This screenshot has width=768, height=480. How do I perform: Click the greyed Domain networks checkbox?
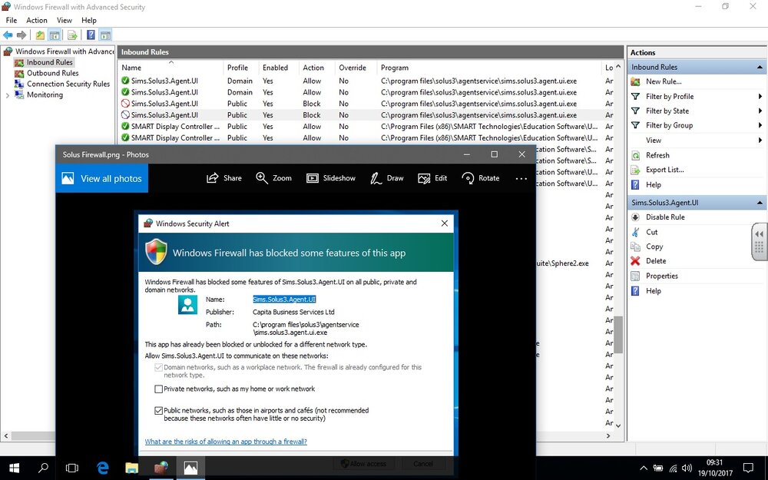158,367
